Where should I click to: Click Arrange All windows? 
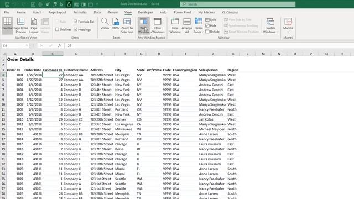point(187,25)
